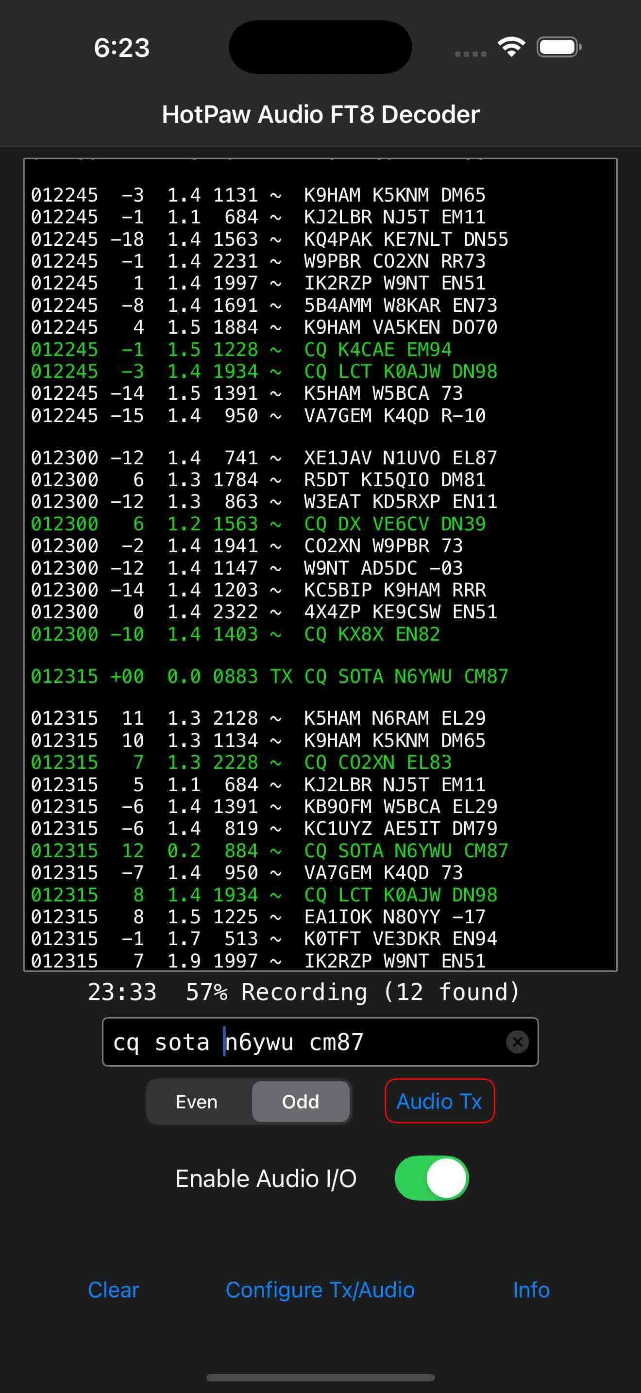Select the 'W9NT AD5DC -03' line
Image resolution: width=641 pixels, height=1393 pixels.
click(x=247, y=568)
